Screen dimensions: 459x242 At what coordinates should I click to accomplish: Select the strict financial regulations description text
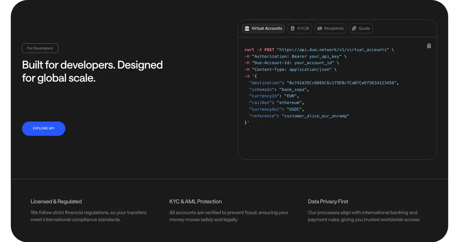coord(88,216)
